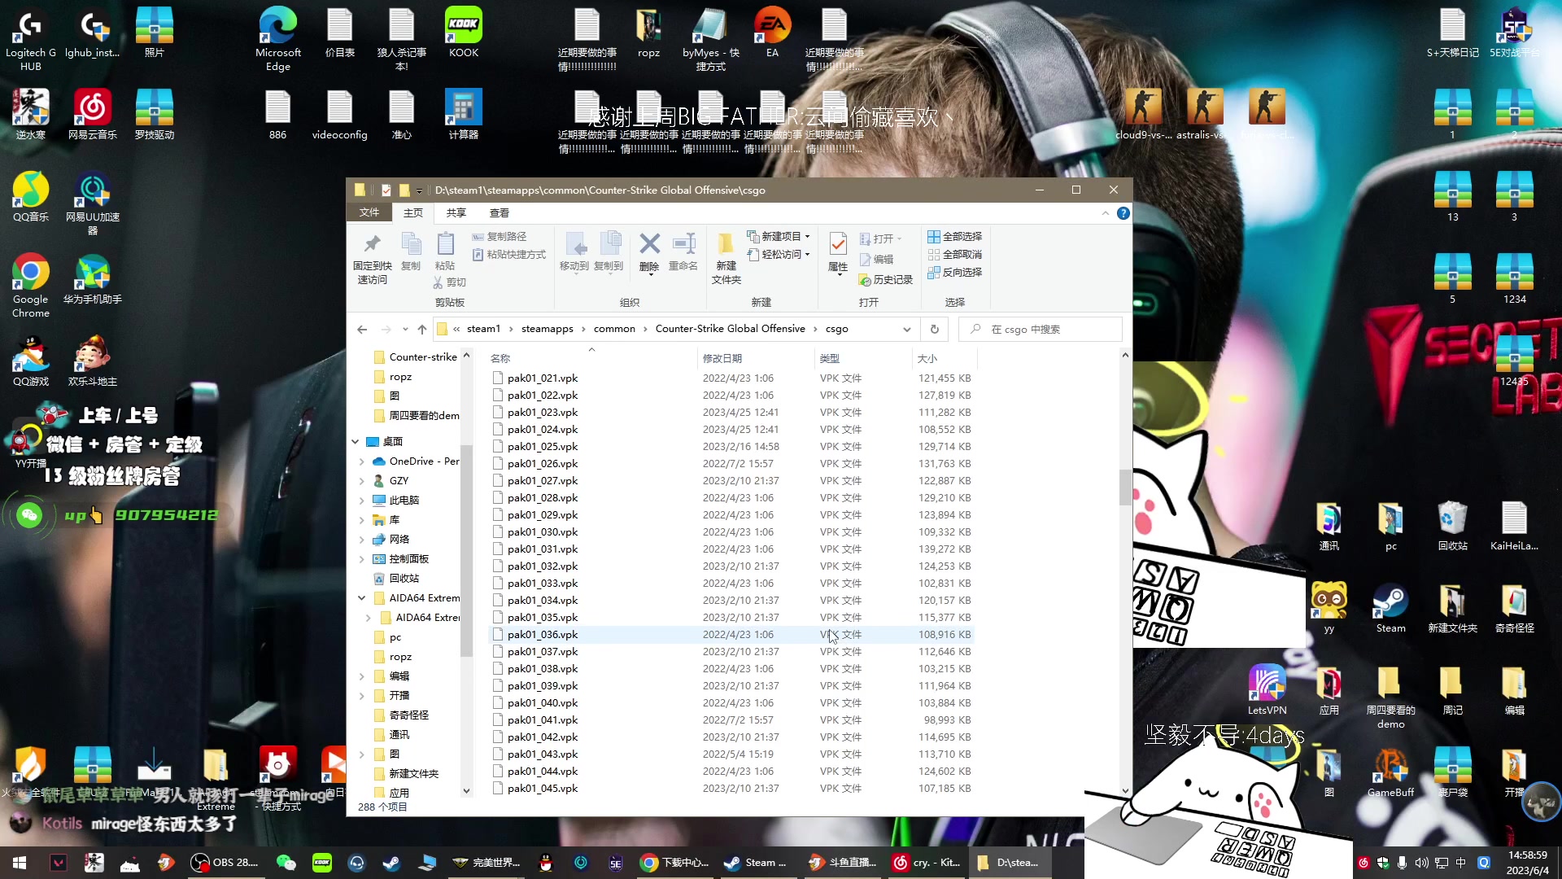
Task: Click Invert selection (反向选择) in ribbon
Action: click(955, 273)
